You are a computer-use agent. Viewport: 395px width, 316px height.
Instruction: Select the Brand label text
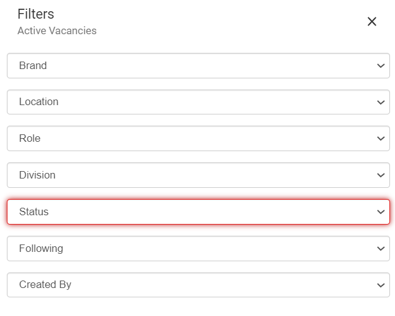(32, 66)
